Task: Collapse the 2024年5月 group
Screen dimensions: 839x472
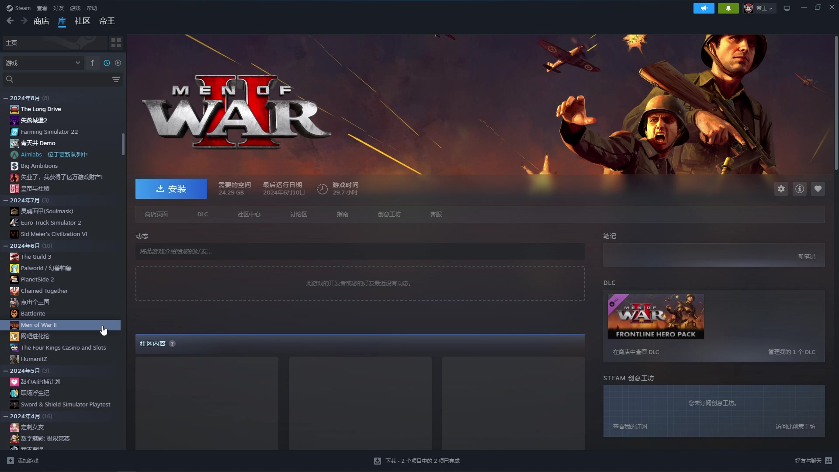Action: click(x=6, y=371)
